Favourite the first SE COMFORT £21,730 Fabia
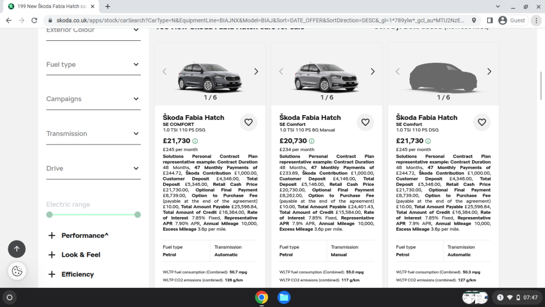 coord(248,122)
